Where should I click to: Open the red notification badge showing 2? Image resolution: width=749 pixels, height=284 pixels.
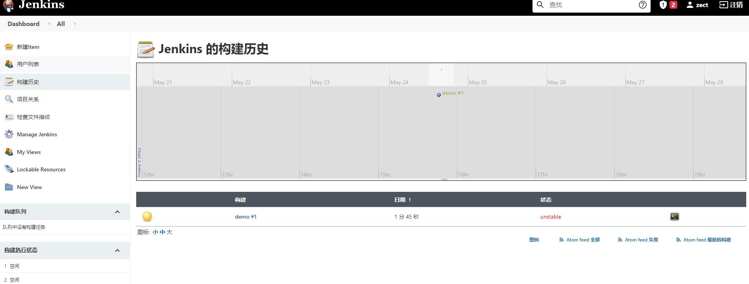[x=673, y=5]
